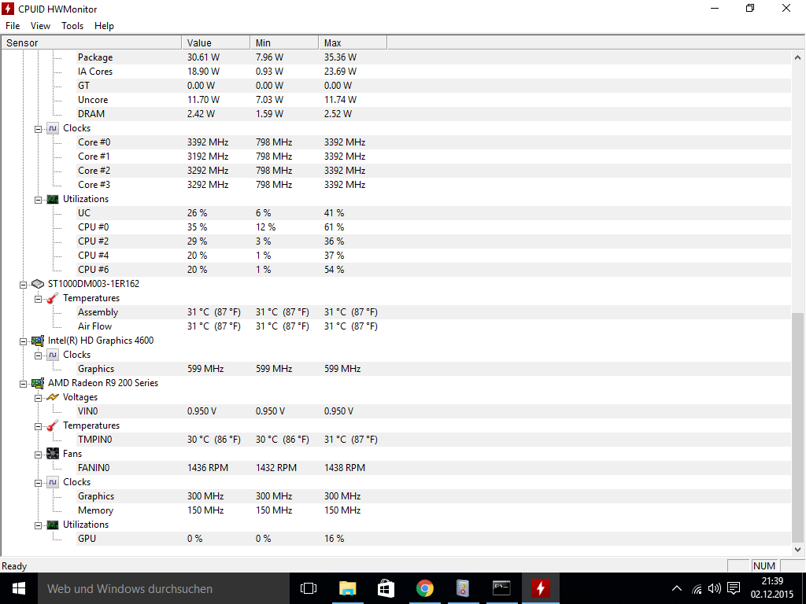Select the graphics card icon for Intel HD Graphics 4600
The image size is (806, 604).
(x=38, y=341)
